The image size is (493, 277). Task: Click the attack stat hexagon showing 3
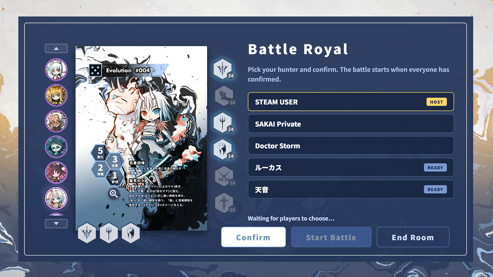coord(115,161)
